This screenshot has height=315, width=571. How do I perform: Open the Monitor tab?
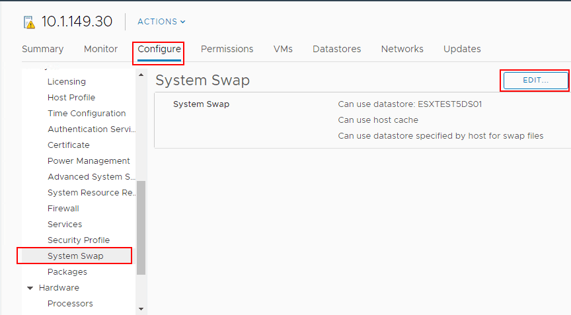point(100,49)
